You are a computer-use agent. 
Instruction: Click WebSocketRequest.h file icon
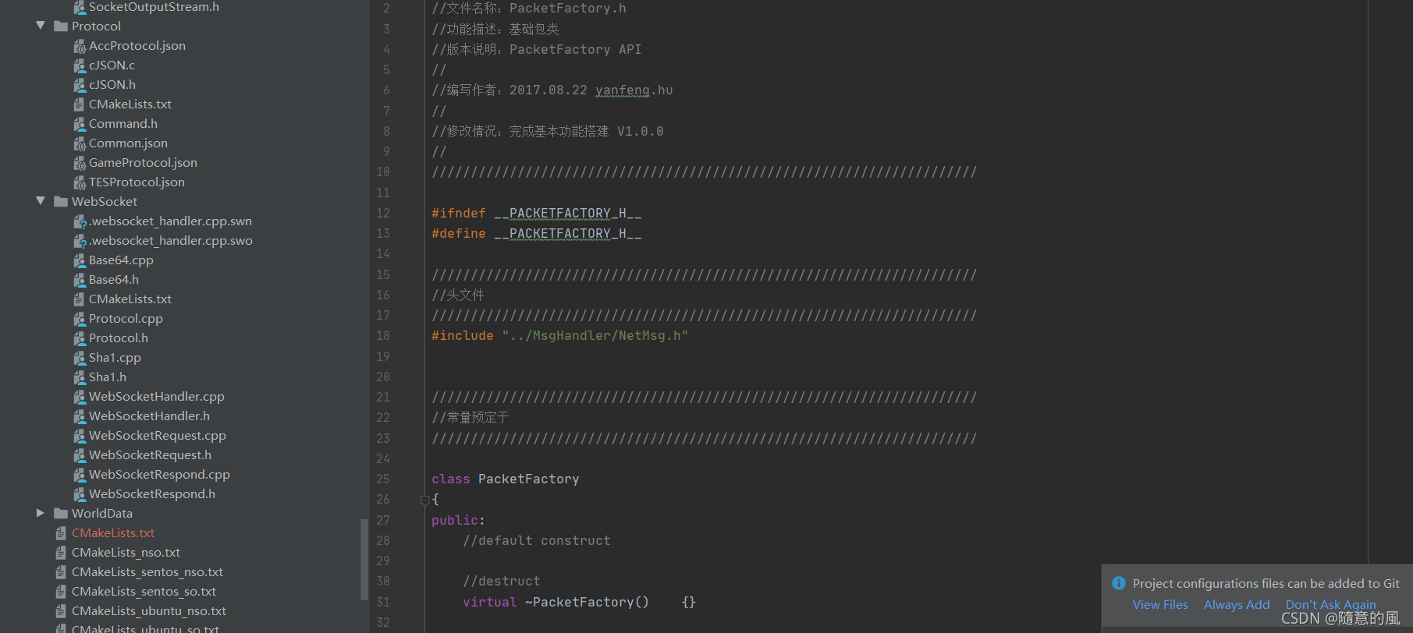click(80, 455)
